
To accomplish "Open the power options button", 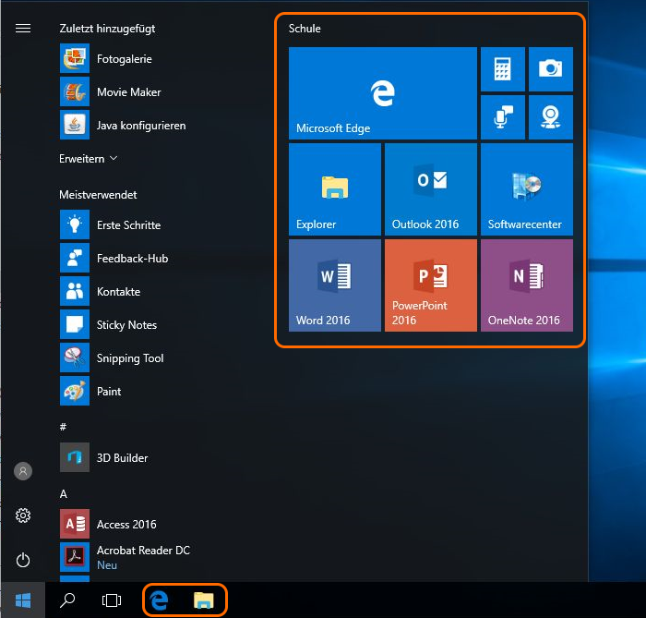I will pyautogui.click(x=23, y=560).
